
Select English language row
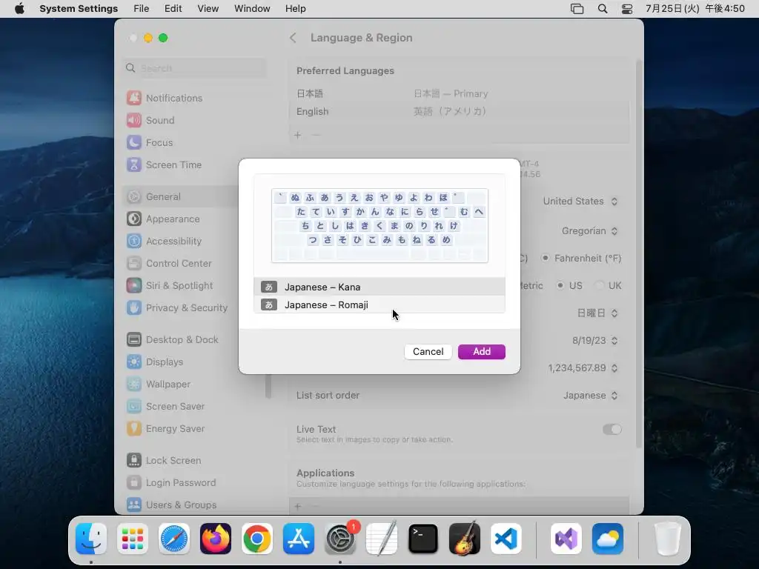click(458, 112)
